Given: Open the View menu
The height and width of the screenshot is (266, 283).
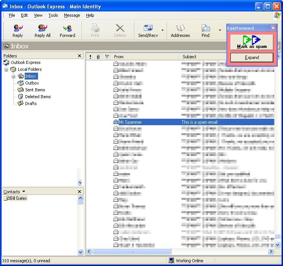Looking at the screenshot, I should (x=38, y=15).
